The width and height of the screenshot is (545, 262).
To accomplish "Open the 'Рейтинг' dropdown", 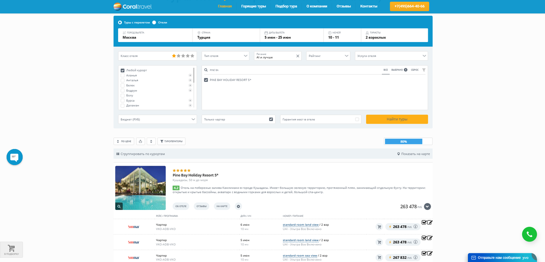I will [x=328, y=56].
